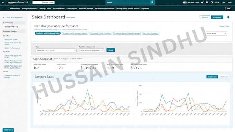Select Declining Traffic Products filter
Viewport: 235px width, 132px height.
point(101,33)
